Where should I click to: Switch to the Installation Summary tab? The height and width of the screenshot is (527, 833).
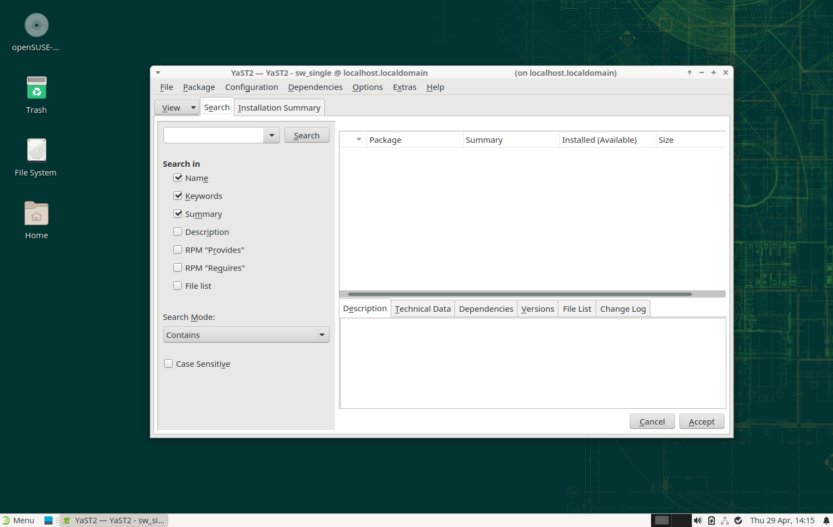click(279, 108)
